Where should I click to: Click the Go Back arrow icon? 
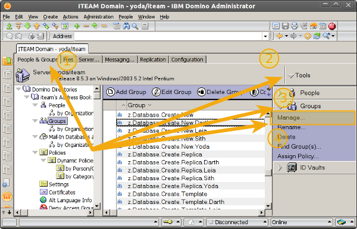coord(280,36)
